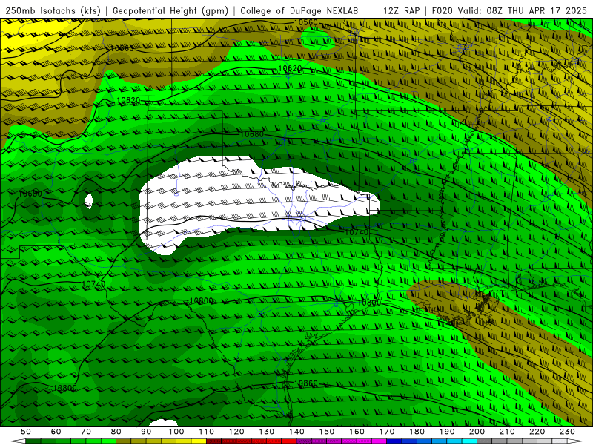Click the color bar value 80
Image resolution: width=593 pixels, height=445 pixels.
click(116, 432)
